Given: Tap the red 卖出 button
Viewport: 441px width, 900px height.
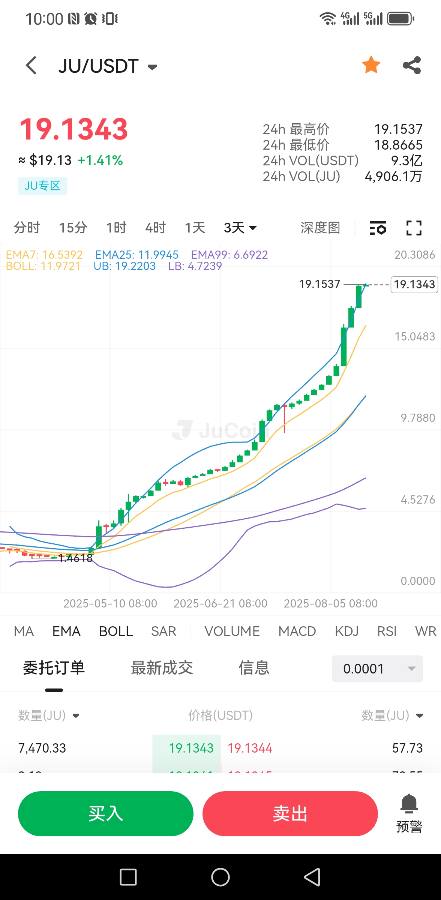Looking at the screenshot, I should point(290,814).
